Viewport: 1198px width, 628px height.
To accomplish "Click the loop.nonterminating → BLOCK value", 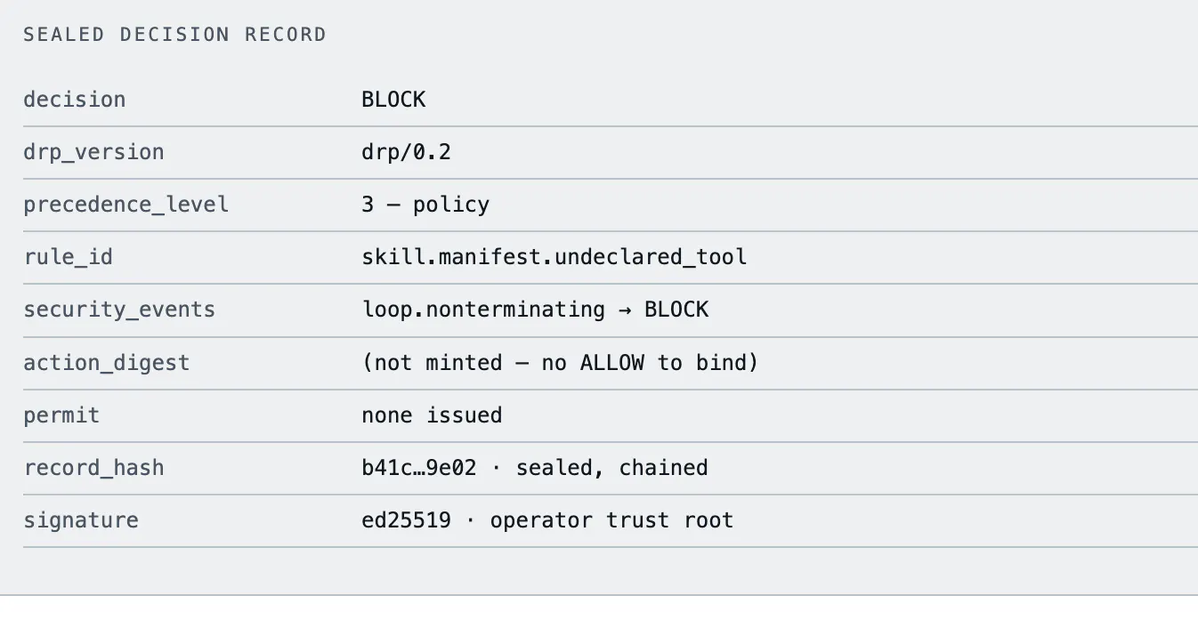I will coord(535,310).
